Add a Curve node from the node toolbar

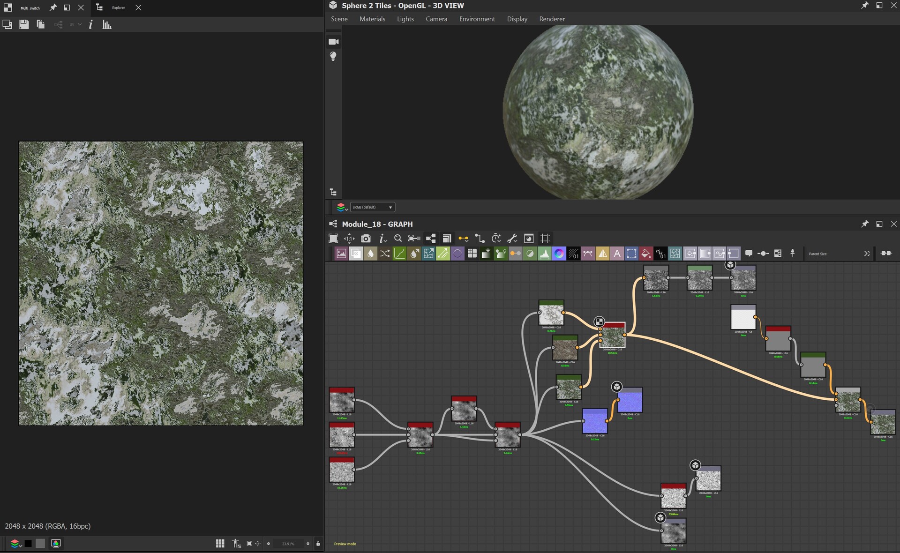pos(399,254)
